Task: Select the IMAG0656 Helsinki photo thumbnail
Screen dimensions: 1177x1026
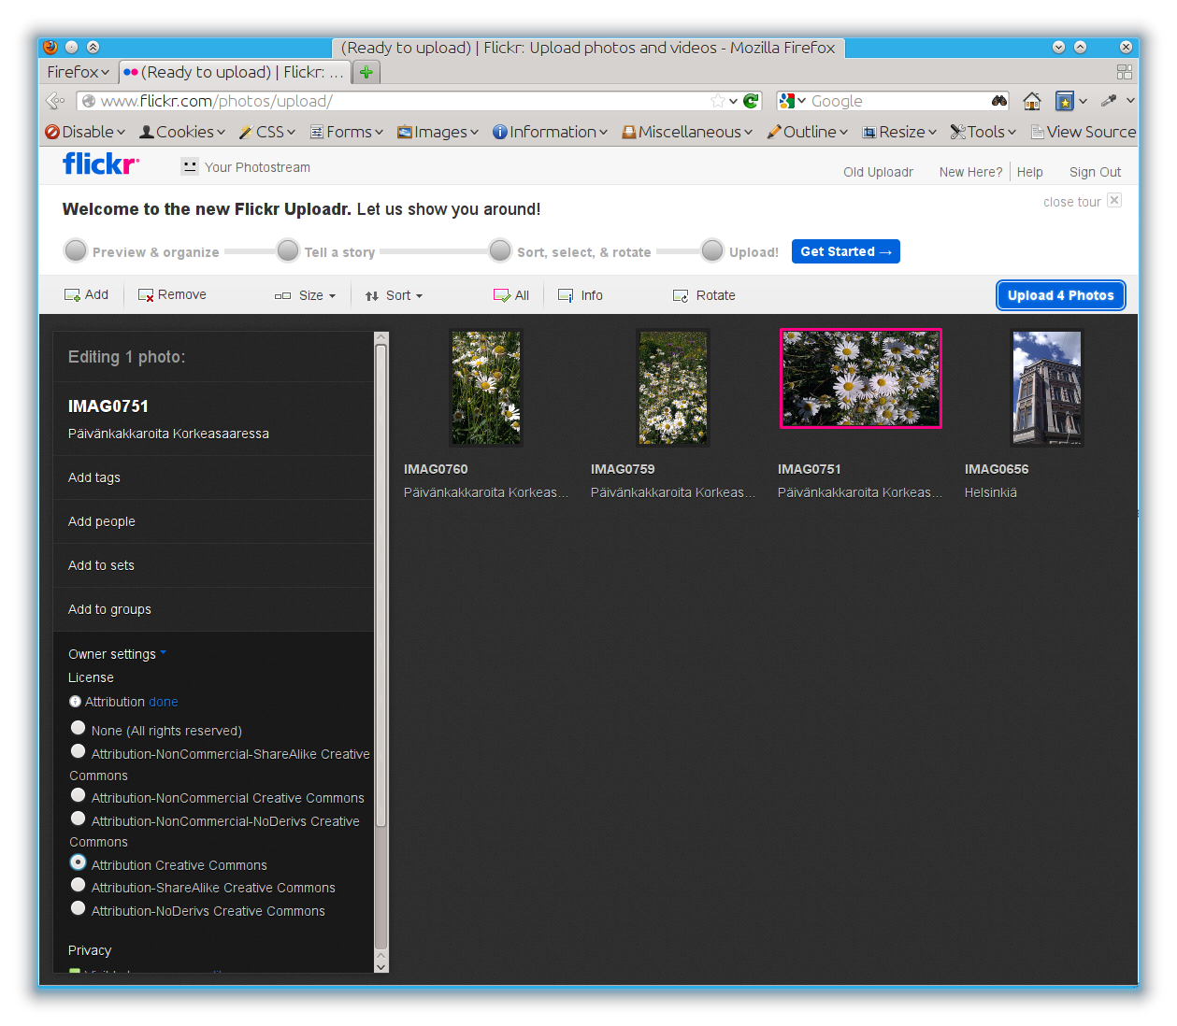Action: pyautogui.click(x=1047, y=388)
